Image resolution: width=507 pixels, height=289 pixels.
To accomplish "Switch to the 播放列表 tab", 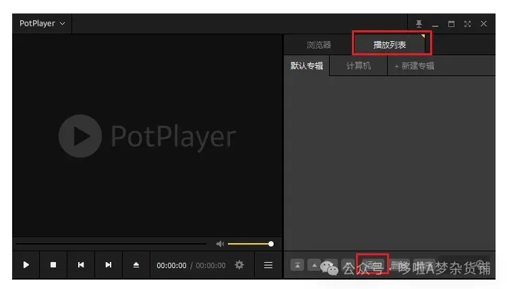I will coord(390,44).
